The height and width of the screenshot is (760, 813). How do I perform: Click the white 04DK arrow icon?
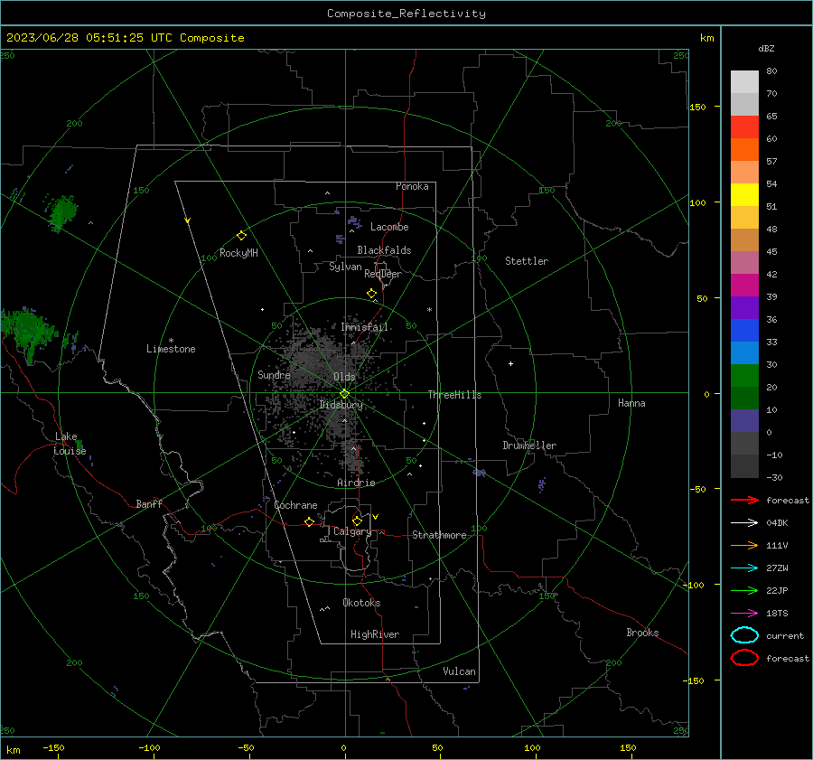click(744, 523)
